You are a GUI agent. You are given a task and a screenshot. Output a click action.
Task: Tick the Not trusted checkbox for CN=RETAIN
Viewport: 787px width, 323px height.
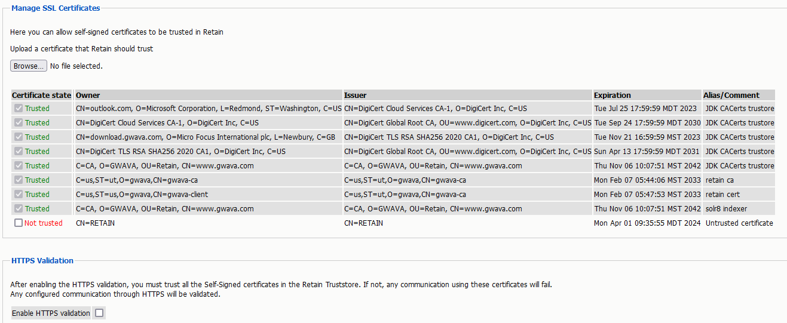click(19, 223)
